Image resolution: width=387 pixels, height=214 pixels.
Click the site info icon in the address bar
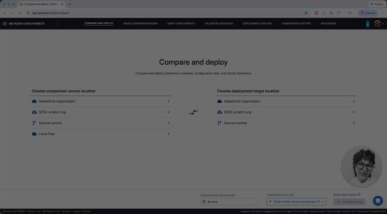click(28, 13)
